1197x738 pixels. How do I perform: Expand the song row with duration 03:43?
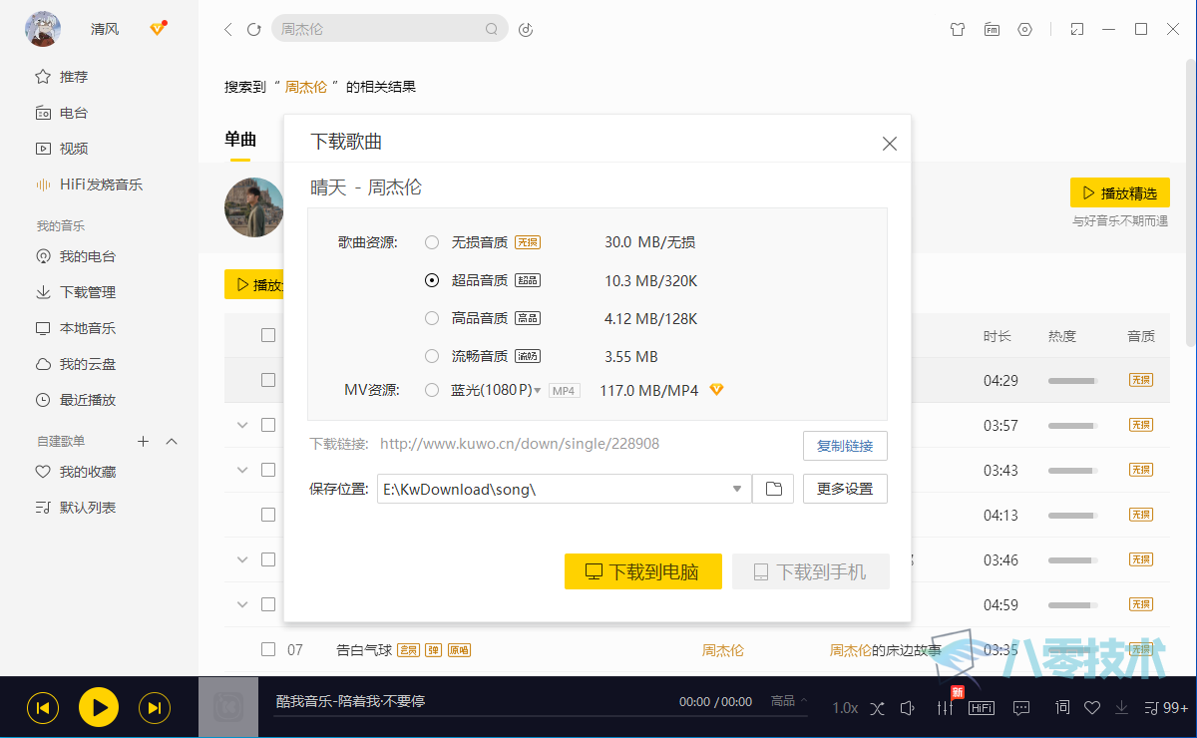241,470
